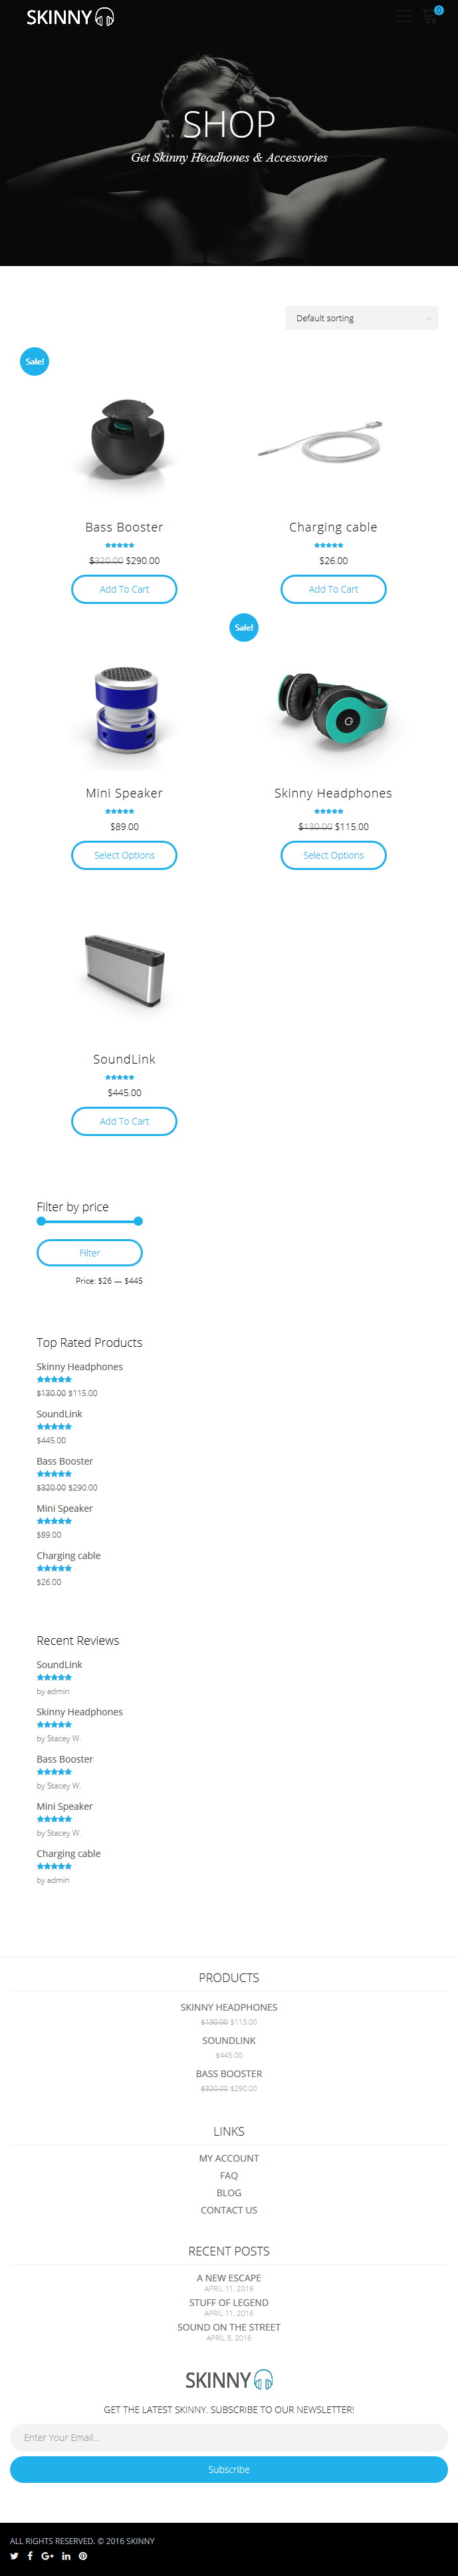Select options for Skinny Headphones
Image resolution: width=458 pixels, height=2576 pixels.
coord(333,855)
